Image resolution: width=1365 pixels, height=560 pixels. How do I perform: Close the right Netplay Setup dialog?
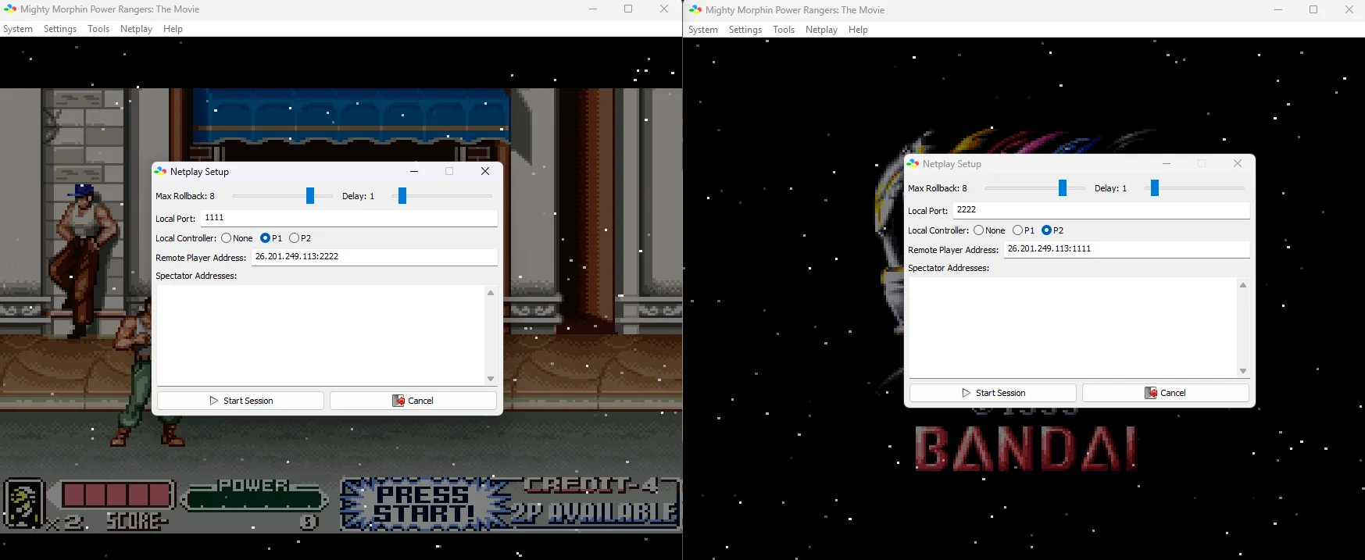[1238, 164]
